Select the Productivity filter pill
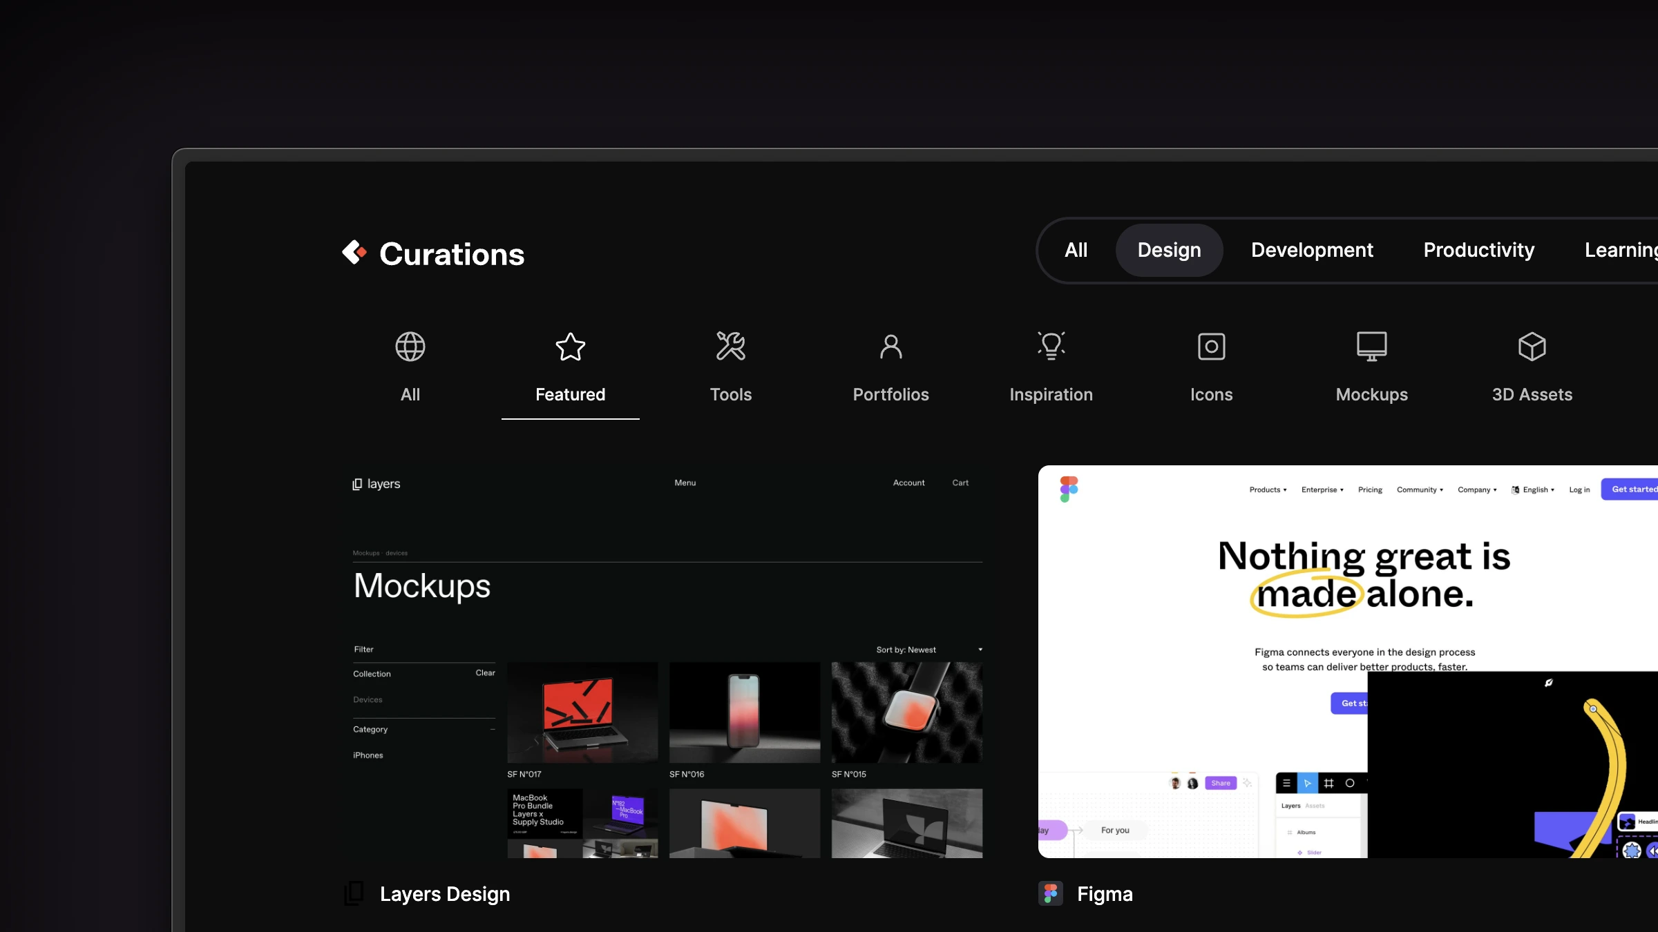Screen dimensions: 1658x932 1478,250
